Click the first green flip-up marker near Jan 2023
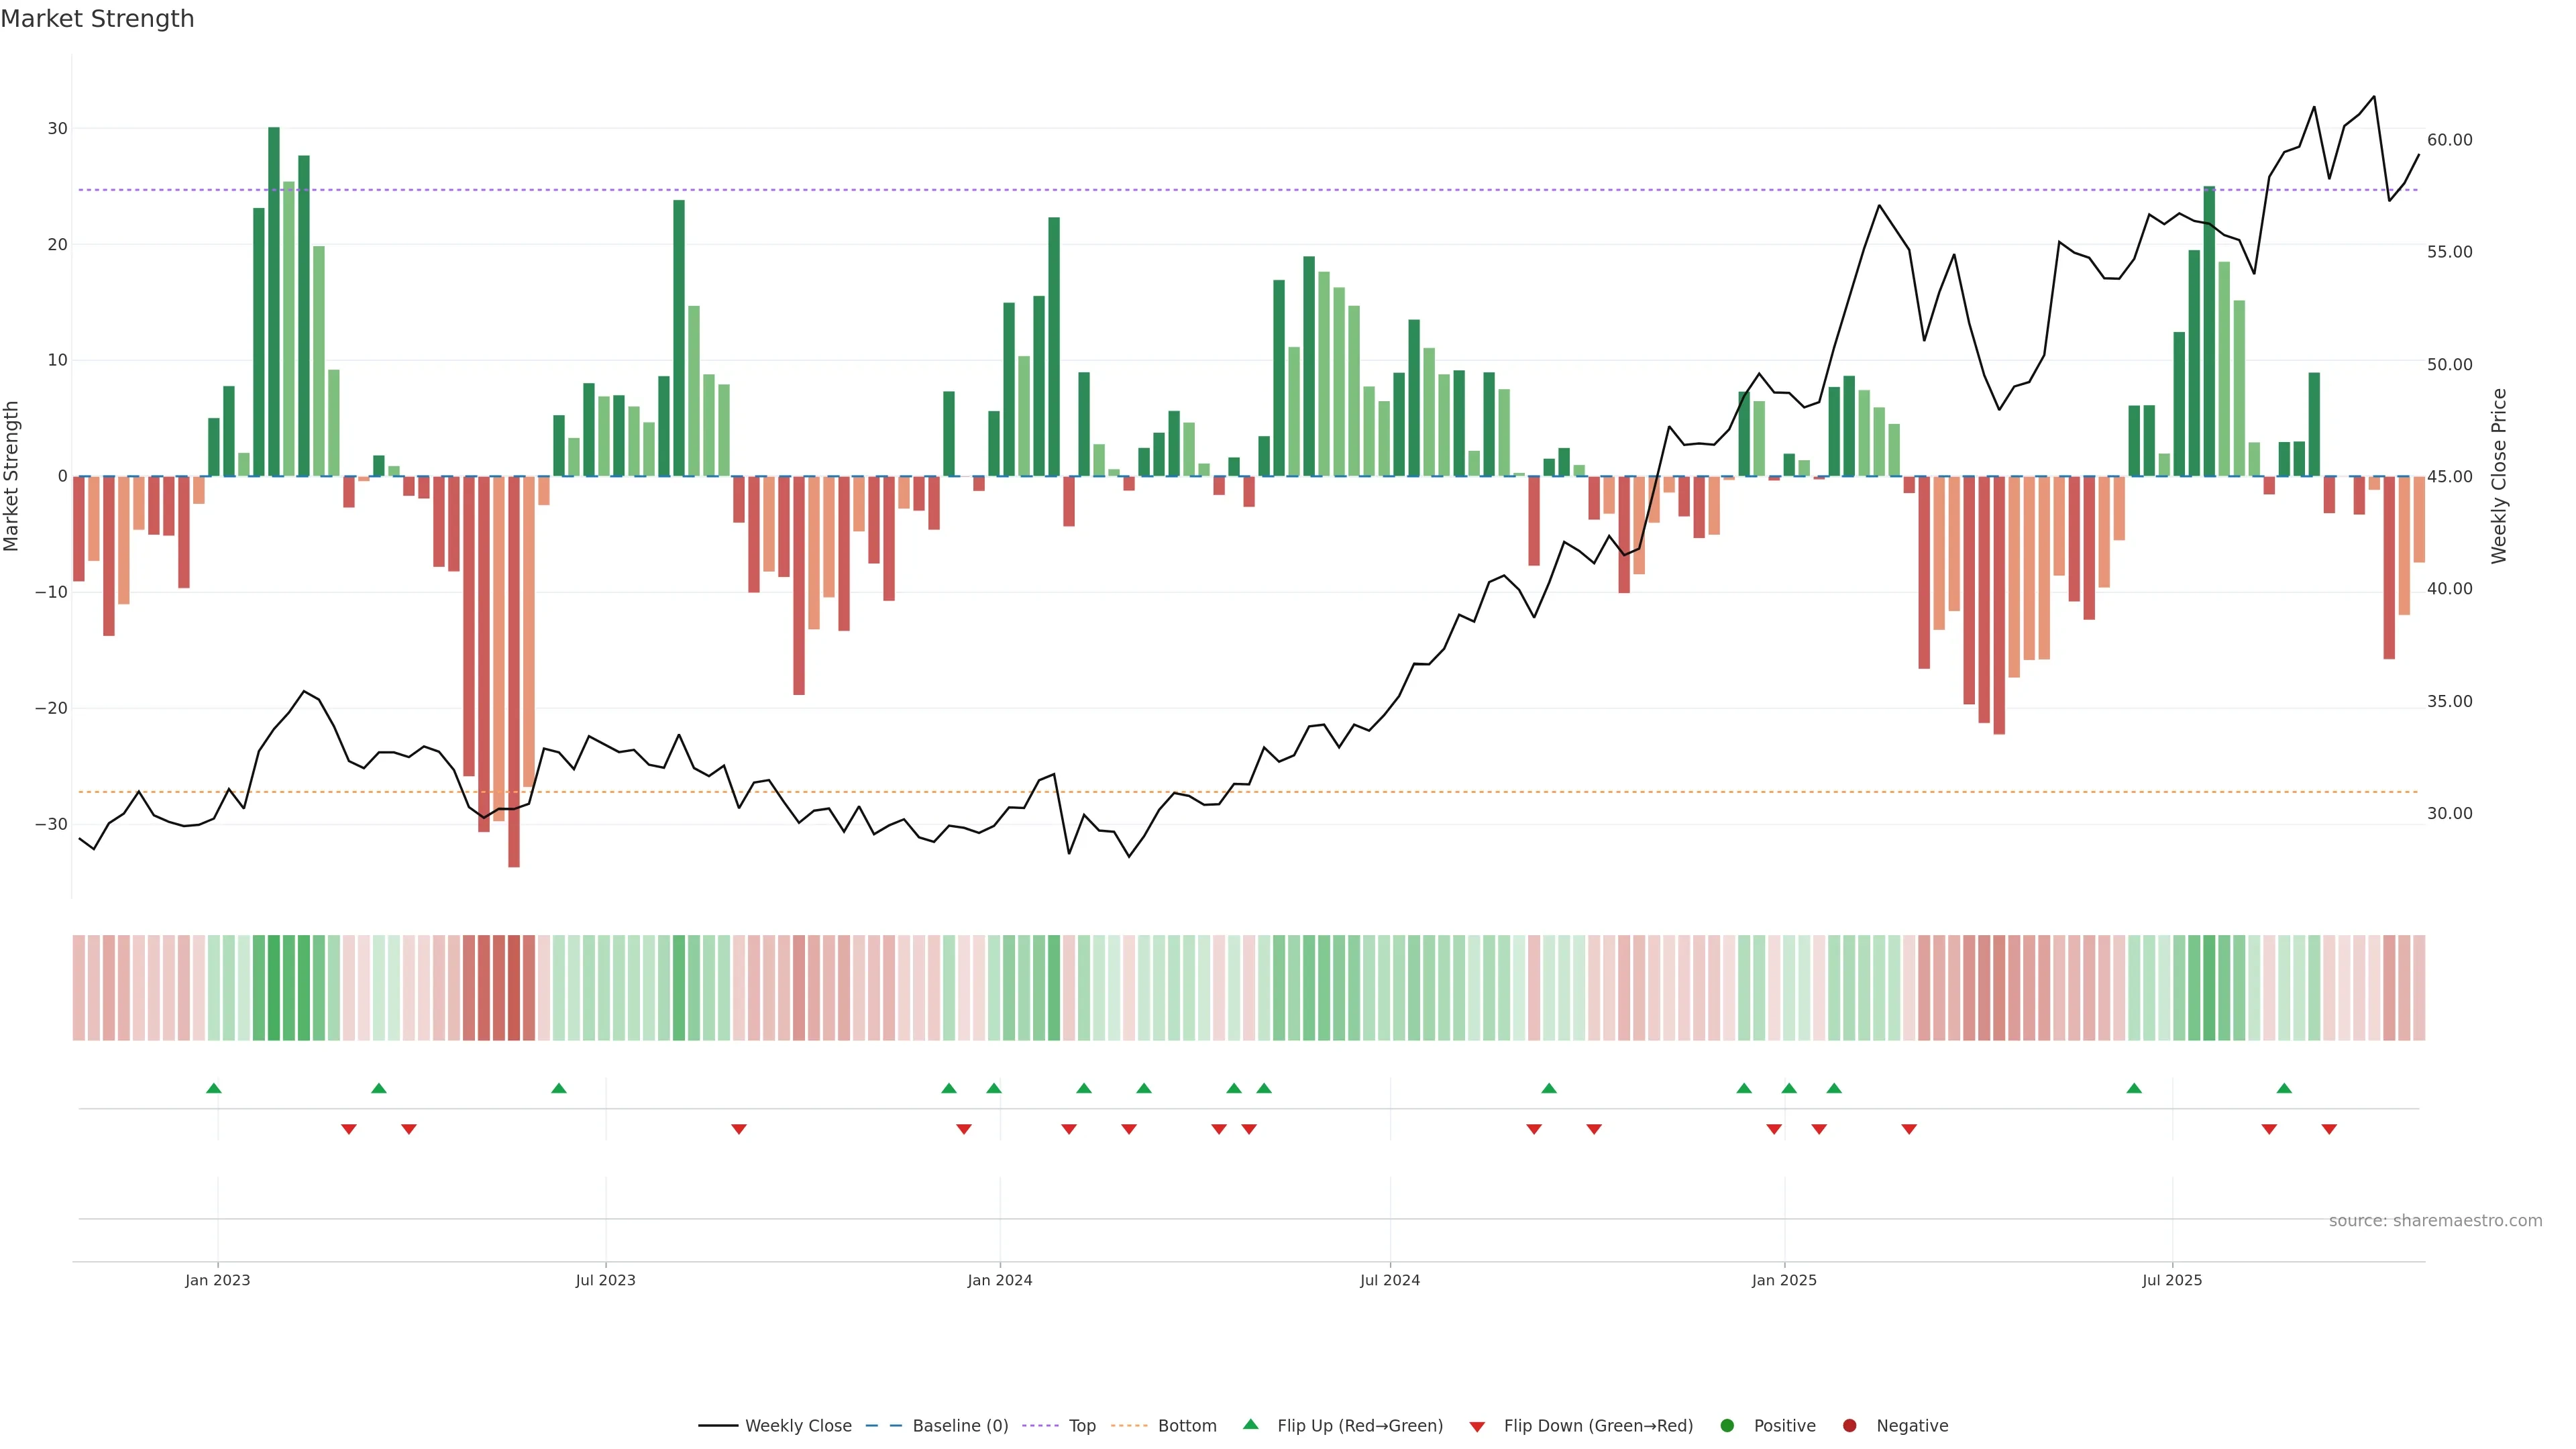Image resolution: width=2576 pixels, height=1449 pixels. (x=213, y=1088)
